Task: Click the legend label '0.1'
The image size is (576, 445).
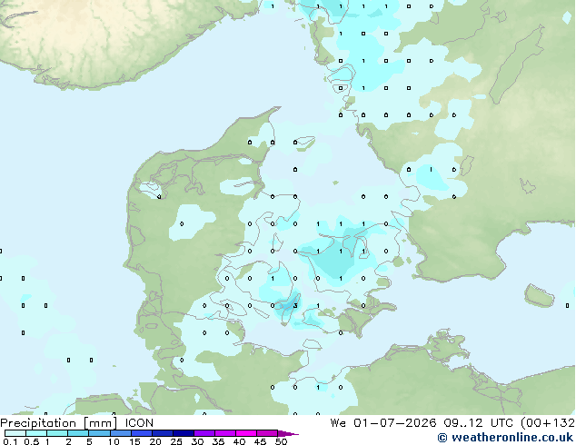Action: tap(10, 441)
